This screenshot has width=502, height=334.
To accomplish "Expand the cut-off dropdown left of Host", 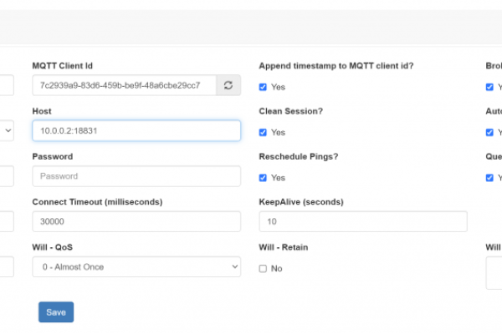I will point(7,131).
